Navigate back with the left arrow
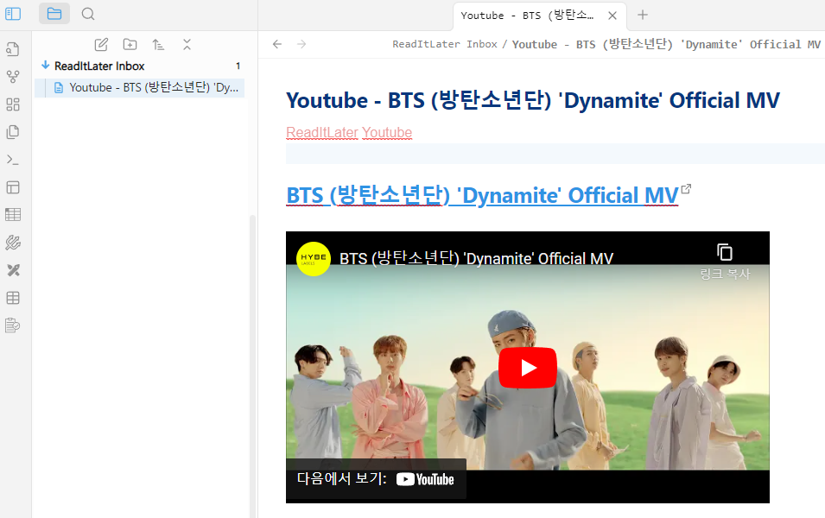The width and height of the screenshot is (825, 518). 277,44
